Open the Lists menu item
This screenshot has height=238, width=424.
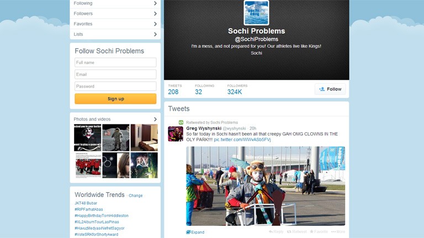115,34
